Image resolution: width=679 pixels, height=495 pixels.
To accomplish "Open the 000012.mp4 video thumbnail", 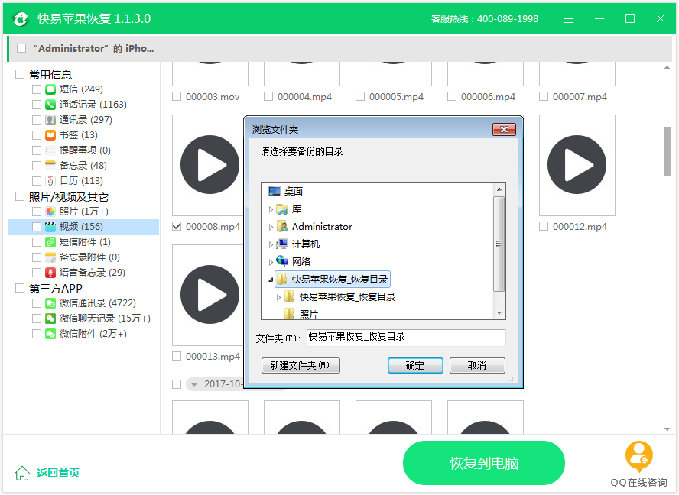I will (577, 165).
